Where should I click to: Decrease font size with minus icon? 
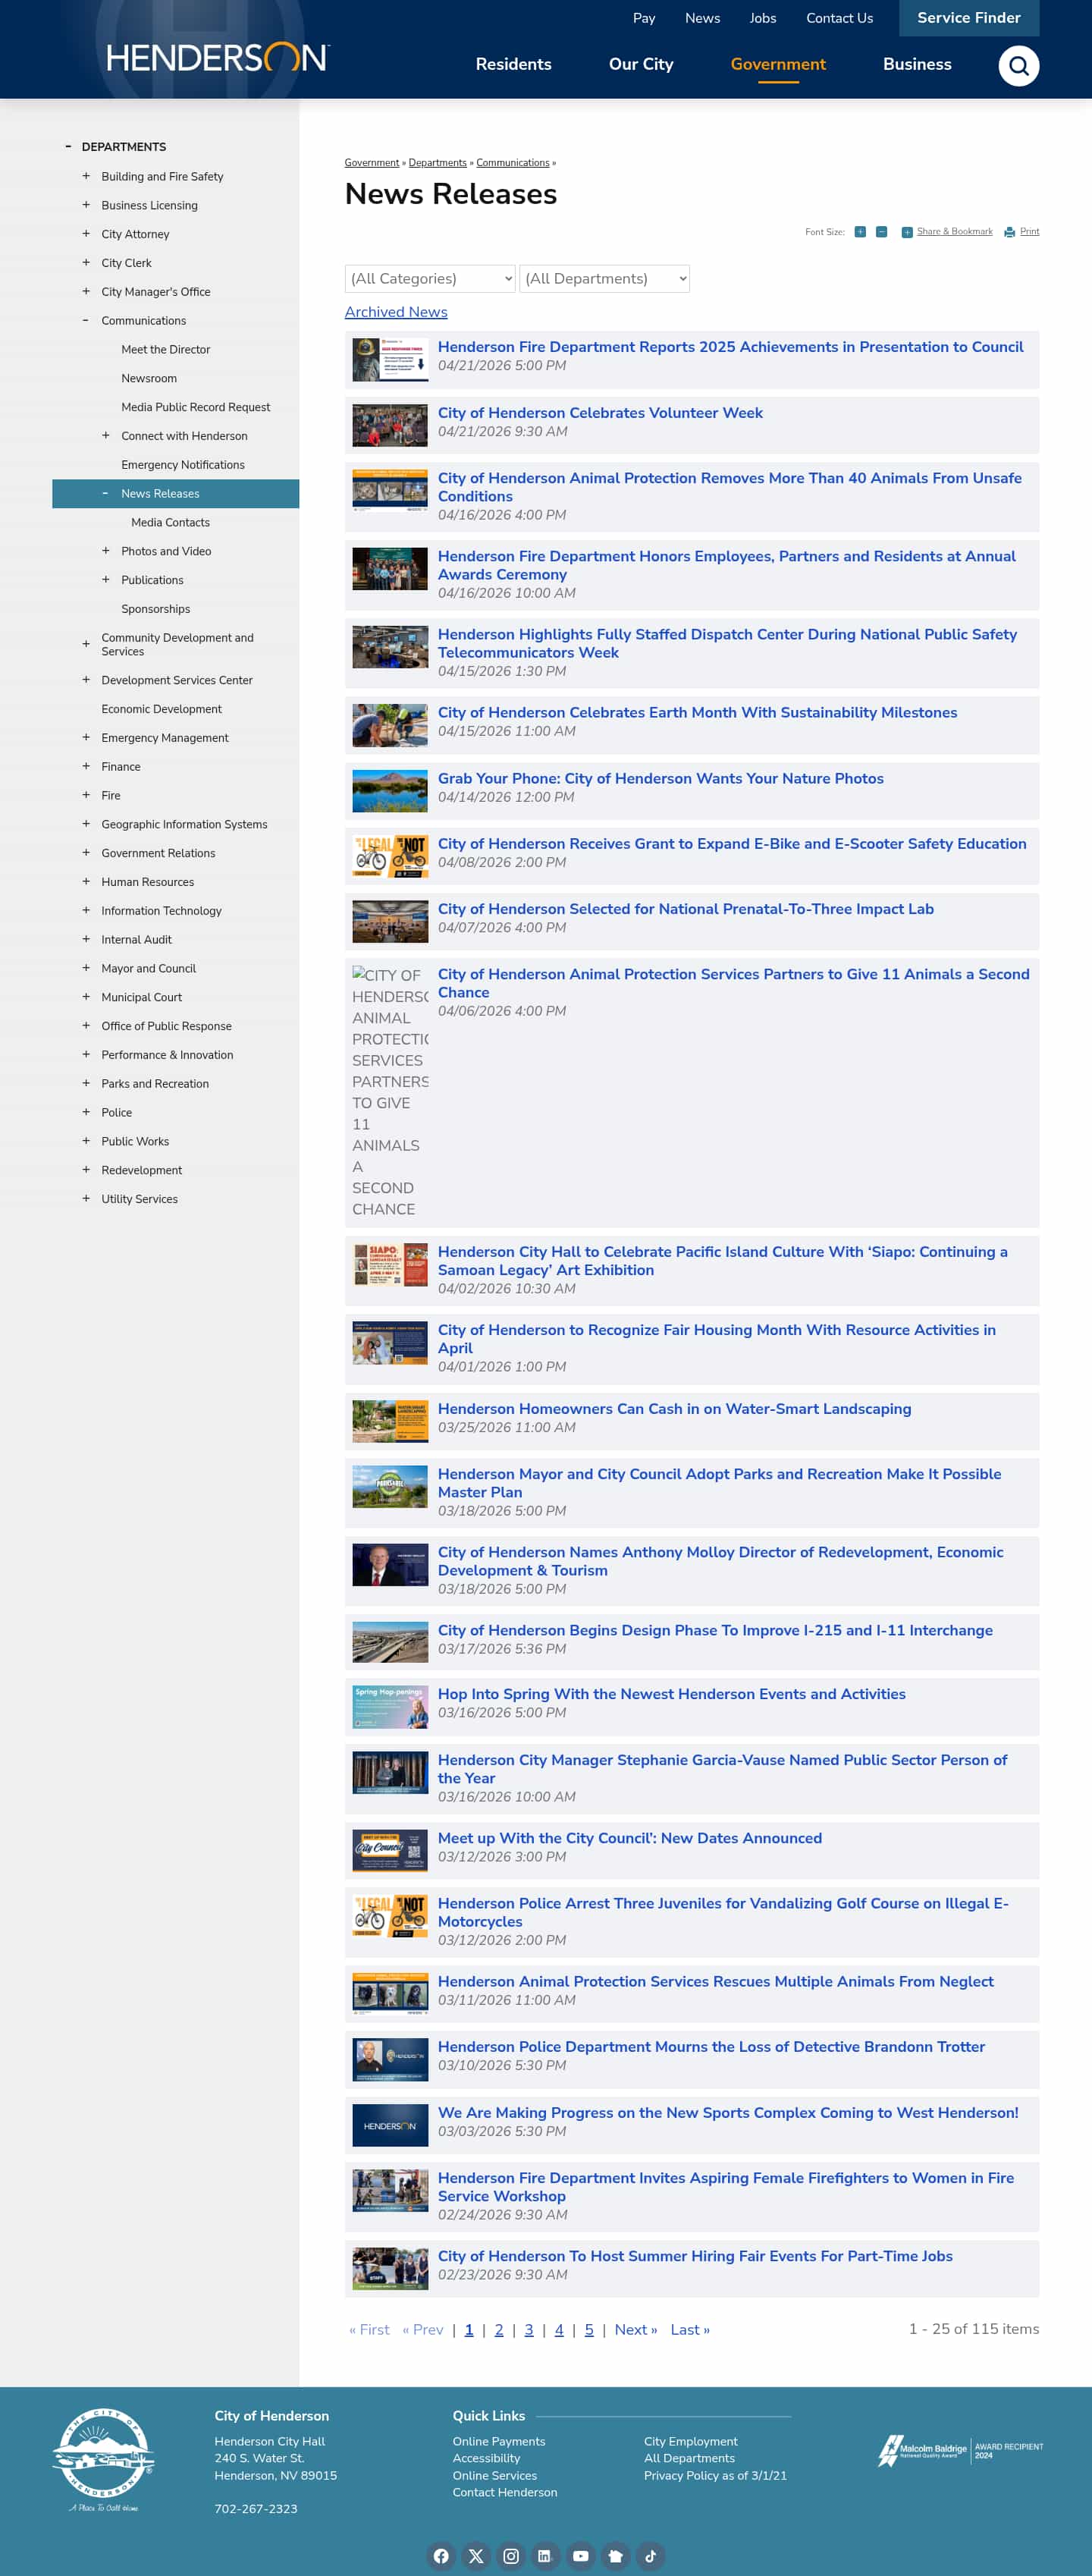[x=881, y=232]
